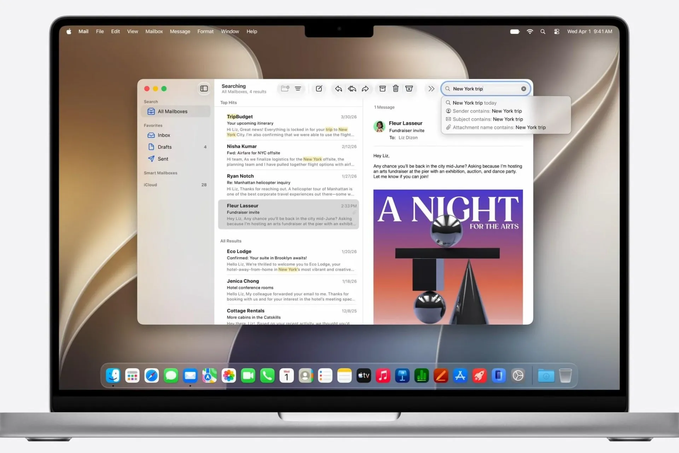Expand hidden toolbar items with double chevron
Image resolution: width=679 pixels, height=453 pixels.
pos(431,88)
